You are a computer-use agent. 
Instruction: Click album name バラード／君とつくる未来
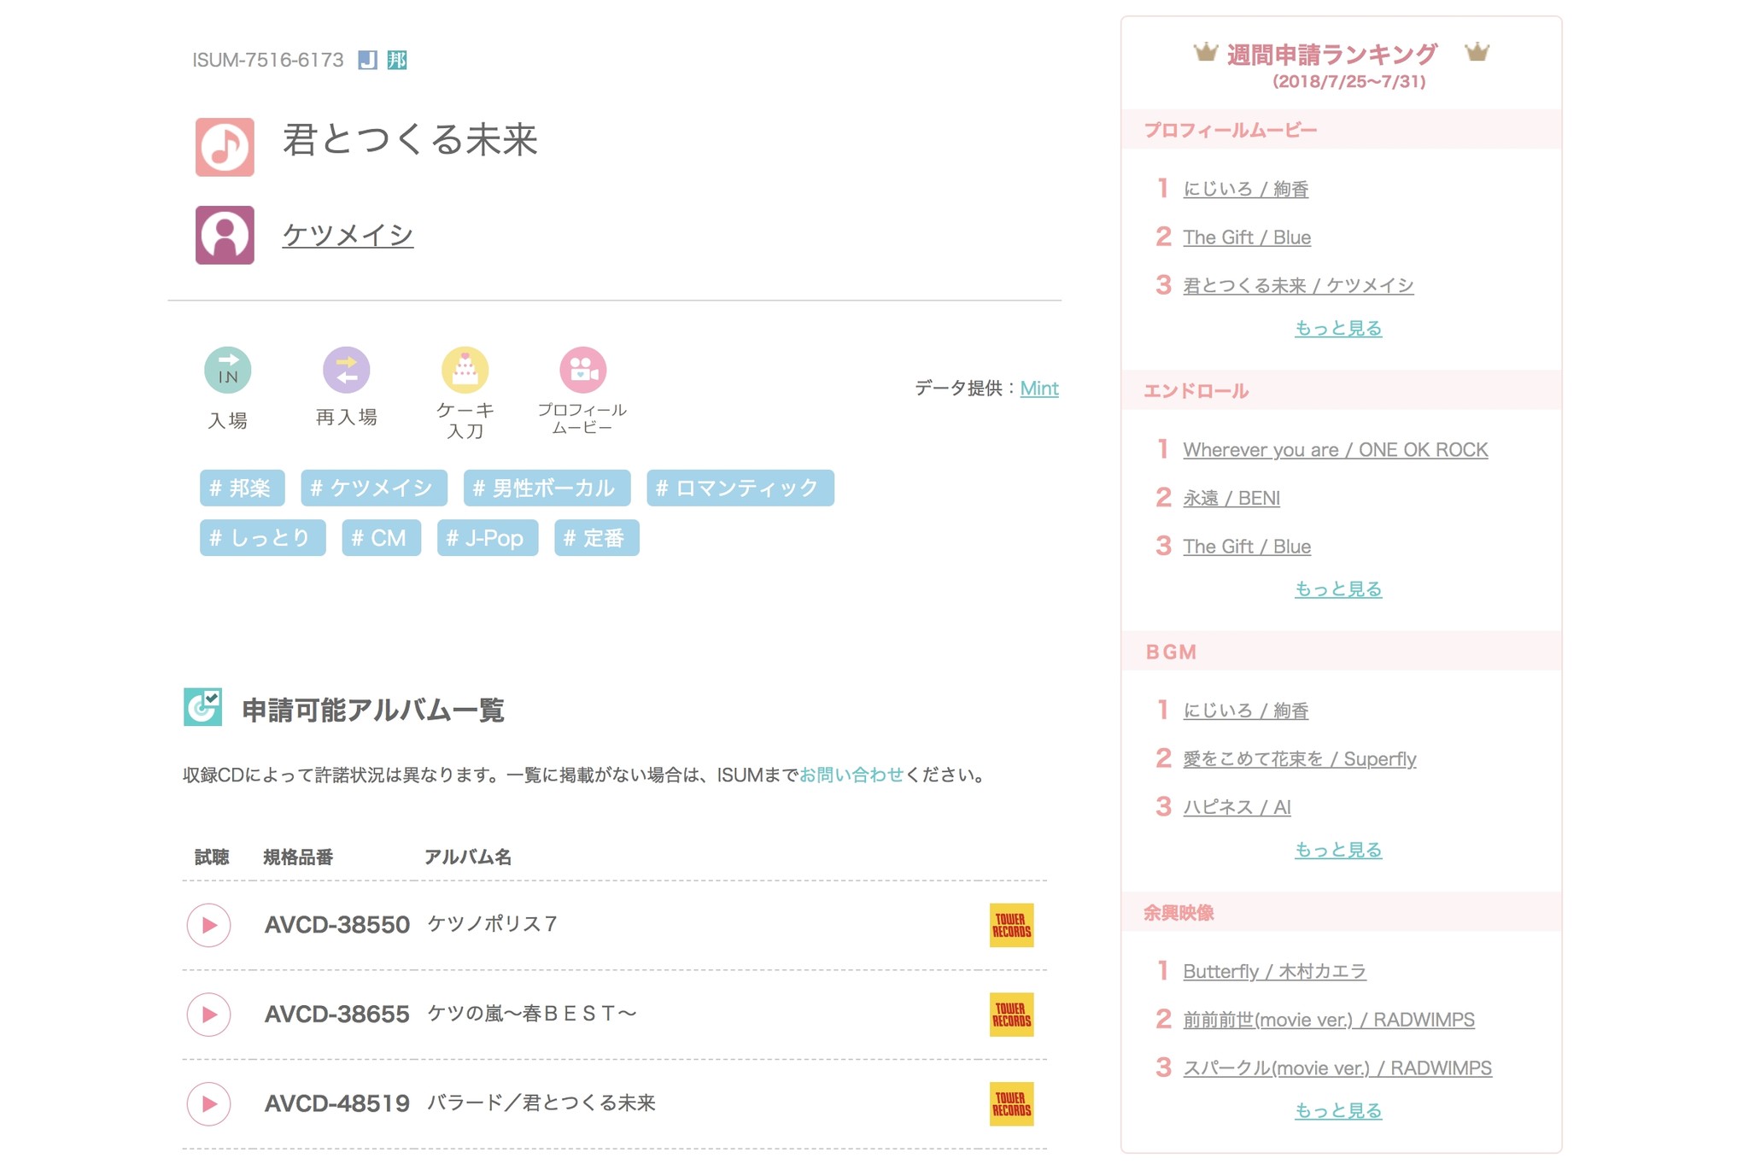click(541, 1103)
